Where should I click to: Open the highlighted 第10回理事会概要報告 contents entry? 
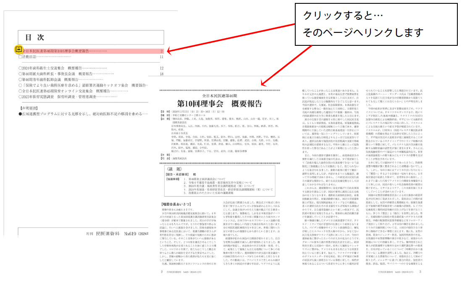click(62, 51)
